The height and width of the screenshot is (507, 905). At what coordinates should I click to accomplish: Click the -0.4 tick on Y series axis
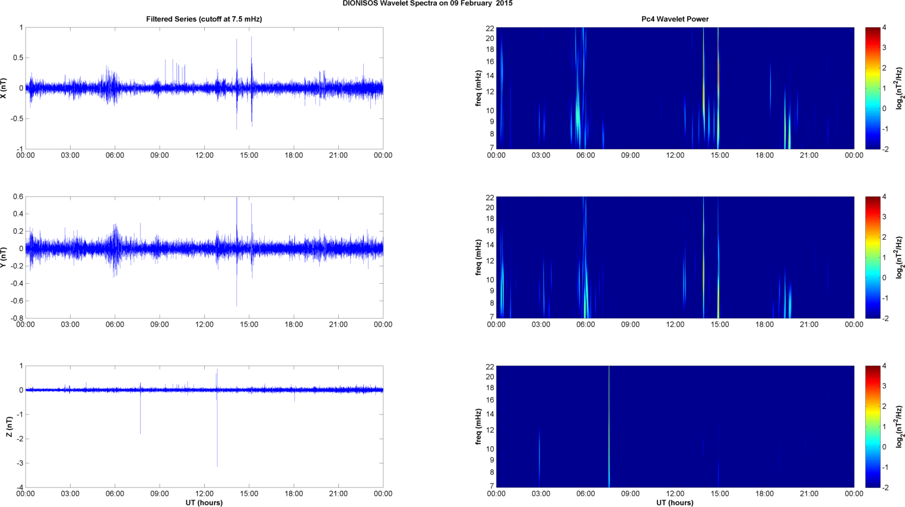[17, 284]
